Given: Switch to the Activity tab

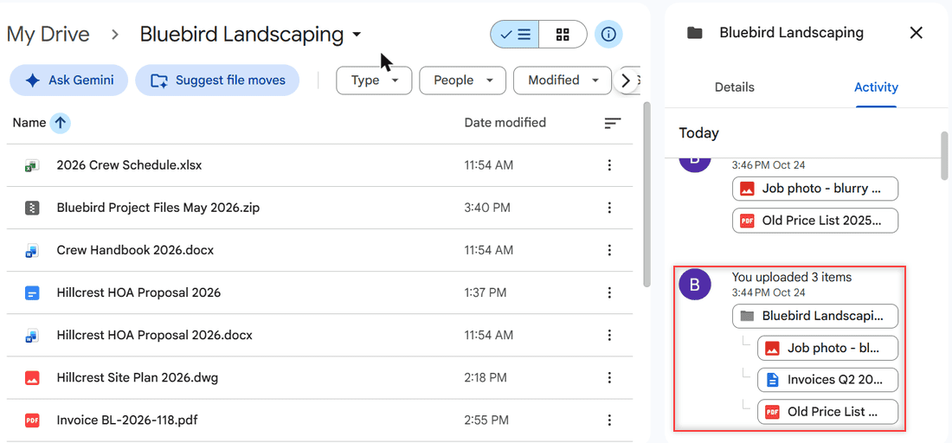Looking at the screenshot, I should tap(876, 87).
